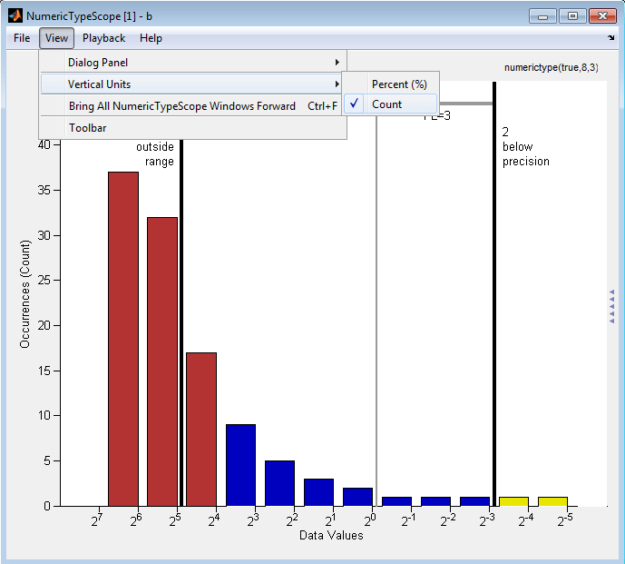The height and width of the screenshot is (564, 625).
Task: Click the Vertical Units submenu arrow
Action: [x=337, y=84]
